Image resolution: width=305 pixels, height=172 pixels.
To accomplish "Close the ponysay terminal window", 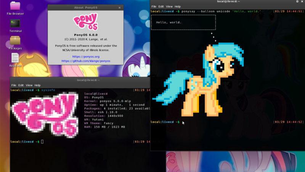I will click(302, 2).
